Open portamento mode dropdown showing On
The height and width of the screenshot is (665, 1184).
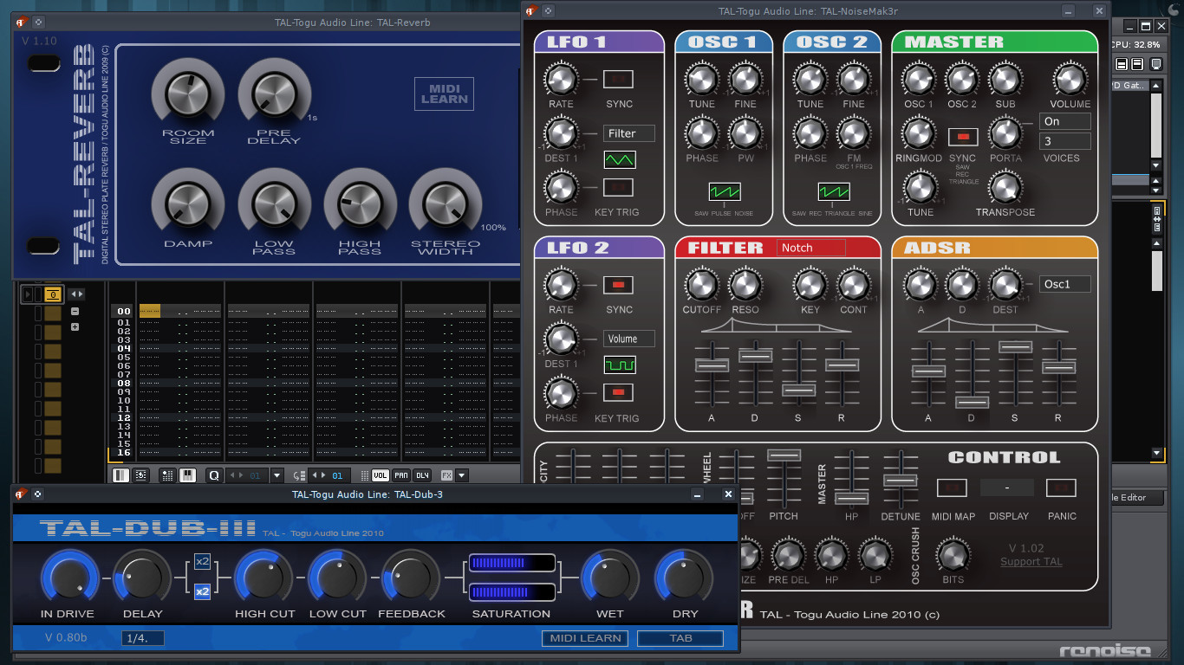coord(1065,121)
